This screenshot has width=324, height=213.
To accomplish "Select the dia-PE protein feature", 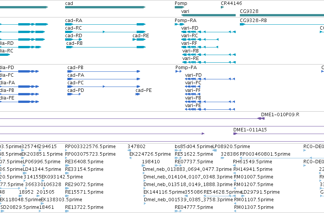I will [19, 101].
